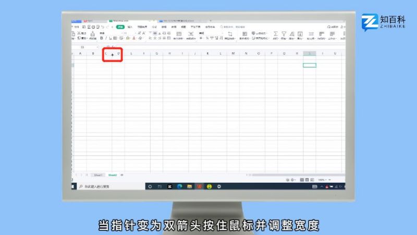The height and width of the screenshot is (235, 417).
Task: Add a new sheet with plus button
Action: [x=122, y=174]
